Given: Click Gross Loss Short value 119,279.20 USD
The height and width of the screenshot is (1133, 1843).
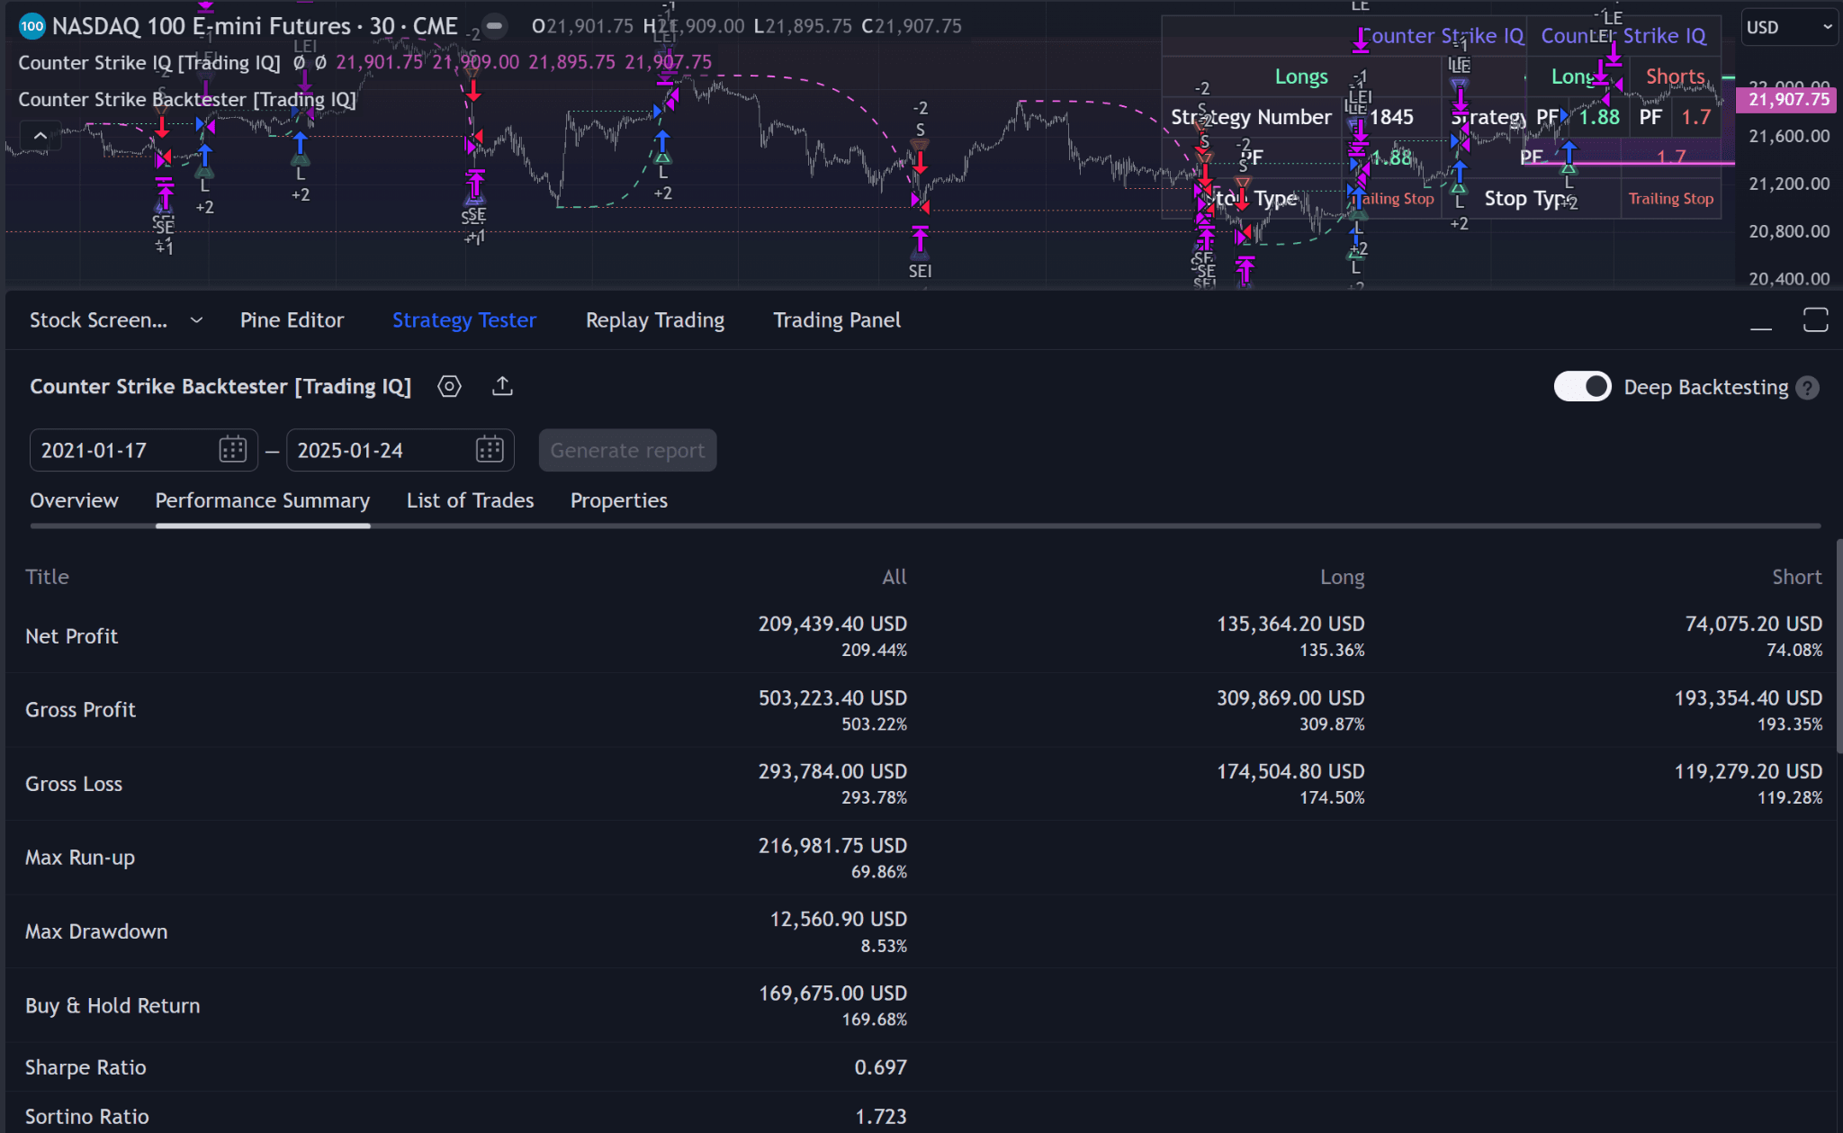Looking at the screenshot, I should click(x=1748, y=771).
